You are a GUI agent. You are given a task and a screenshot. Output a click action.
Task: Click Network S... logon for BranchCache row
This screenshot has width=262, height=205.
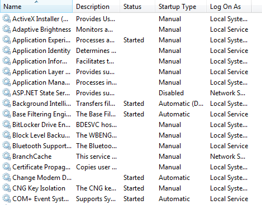[x=227, y=157]
